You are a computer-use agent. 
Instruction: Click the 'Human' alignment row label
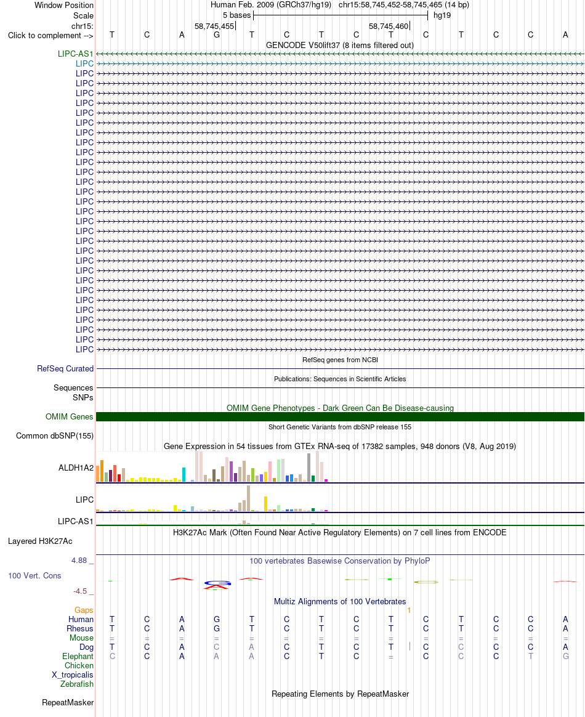pyautogui.click(x=81, y=620)
